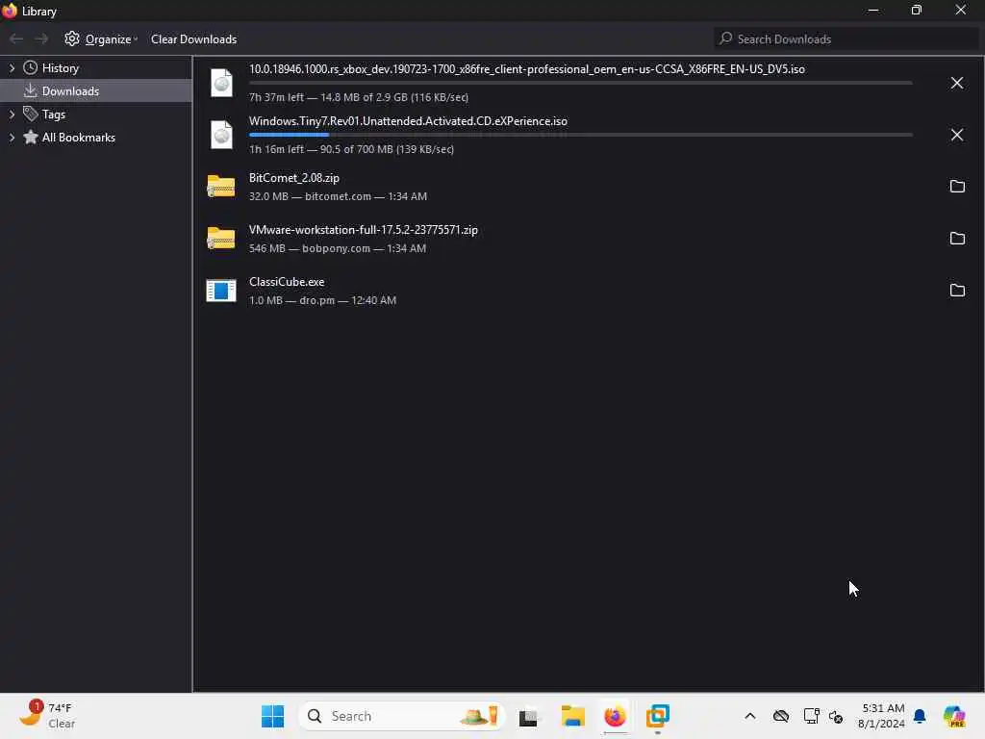Expand the All Bookmarks tree node
The height and width of the screenshot is (739, 985).
(x=12, y=138)
